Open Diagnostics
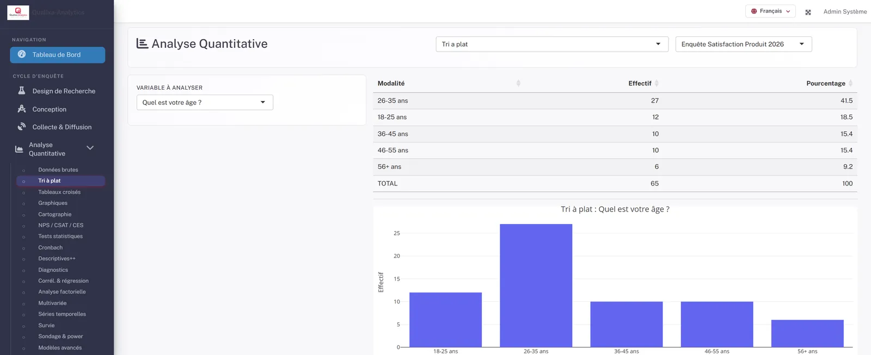 click(53, 270)
